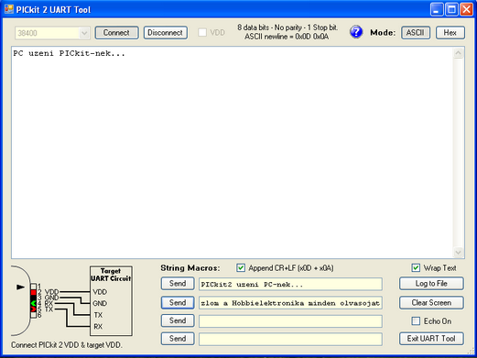The image size is (477, 358).
Task: Send the 'PICkit2 uzeni PC-nek...' macro
Action: pyautogui.click(x=178, y=284)
